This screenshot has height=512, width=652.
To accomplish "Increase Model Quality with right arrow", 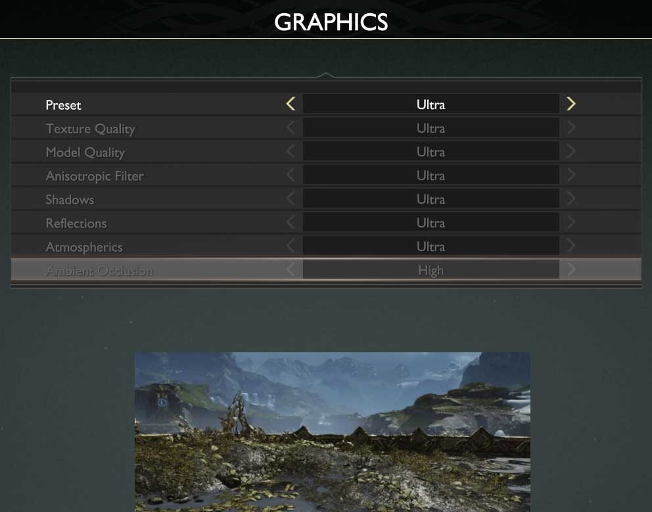I will [570, 152].
